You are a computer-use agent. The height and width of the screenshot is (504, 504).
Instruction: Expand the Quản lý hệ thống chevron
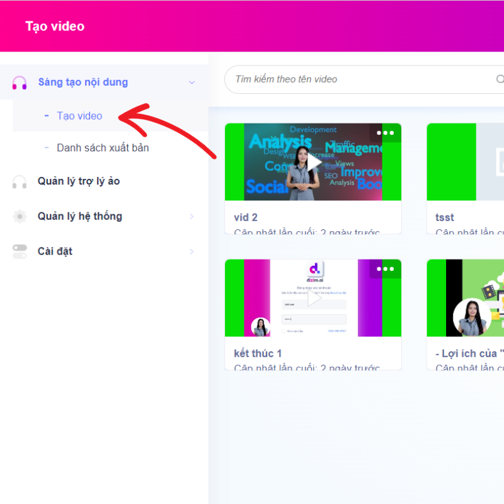(192, 217)
